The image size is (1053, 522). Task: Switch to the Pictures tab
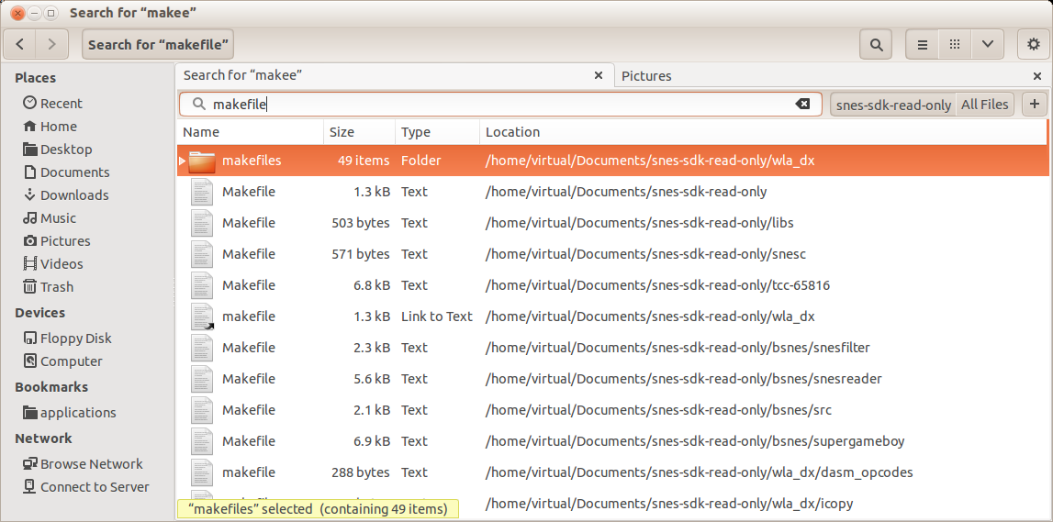(646, 76)
